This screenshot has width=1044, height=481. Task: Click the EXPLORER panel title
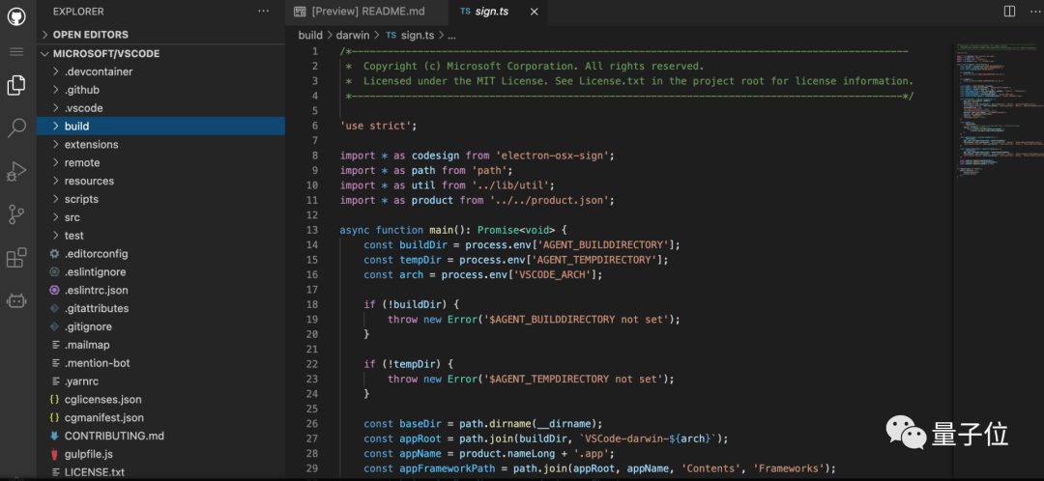point(78,12)
